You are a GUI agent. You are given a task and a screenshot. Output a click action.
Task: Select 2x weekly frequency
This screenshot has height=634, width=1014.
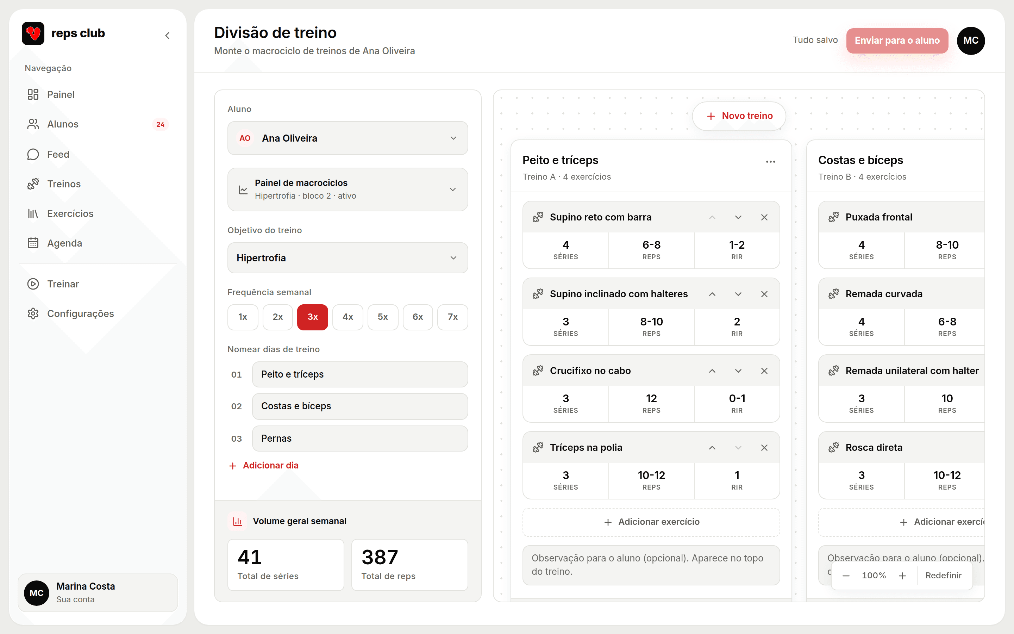(x=277, y=317)
